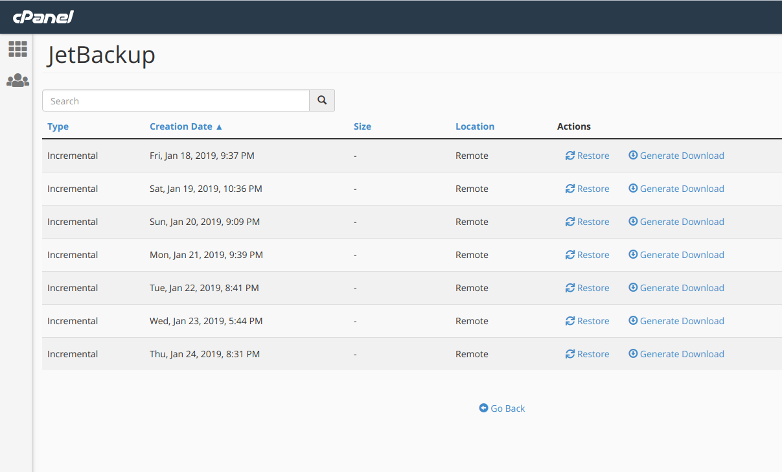Image resolution: width=782 pixels, height=472 pixels.
Task: Generate Download for Mon, Jan 21 backup
Action: [676, 255]
